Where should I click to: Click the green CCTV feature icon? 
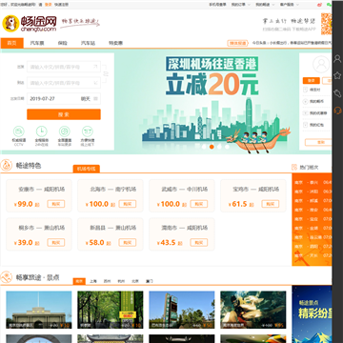coord(19,131)
